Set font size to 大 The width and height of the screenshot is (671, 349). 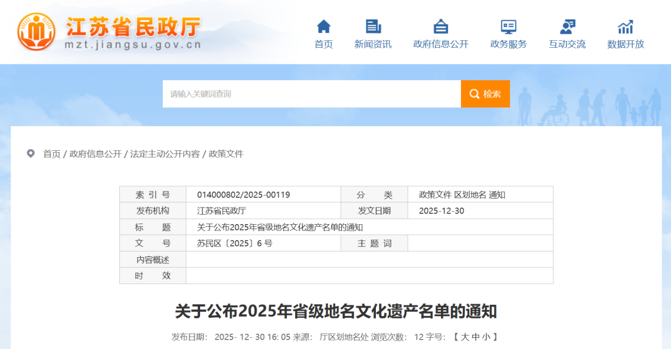465,337
